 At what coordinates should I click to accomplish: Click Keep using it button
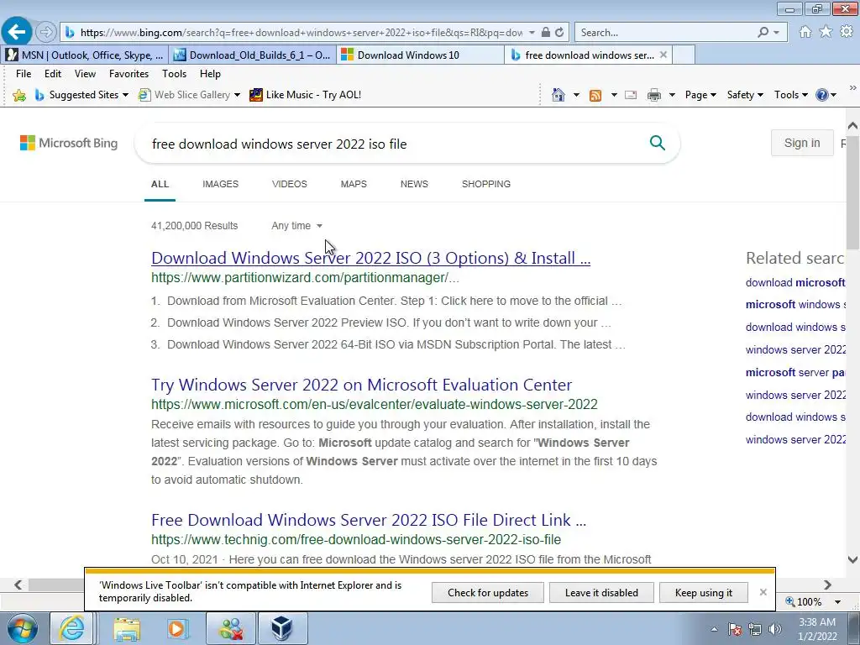[x=704, y=592]
